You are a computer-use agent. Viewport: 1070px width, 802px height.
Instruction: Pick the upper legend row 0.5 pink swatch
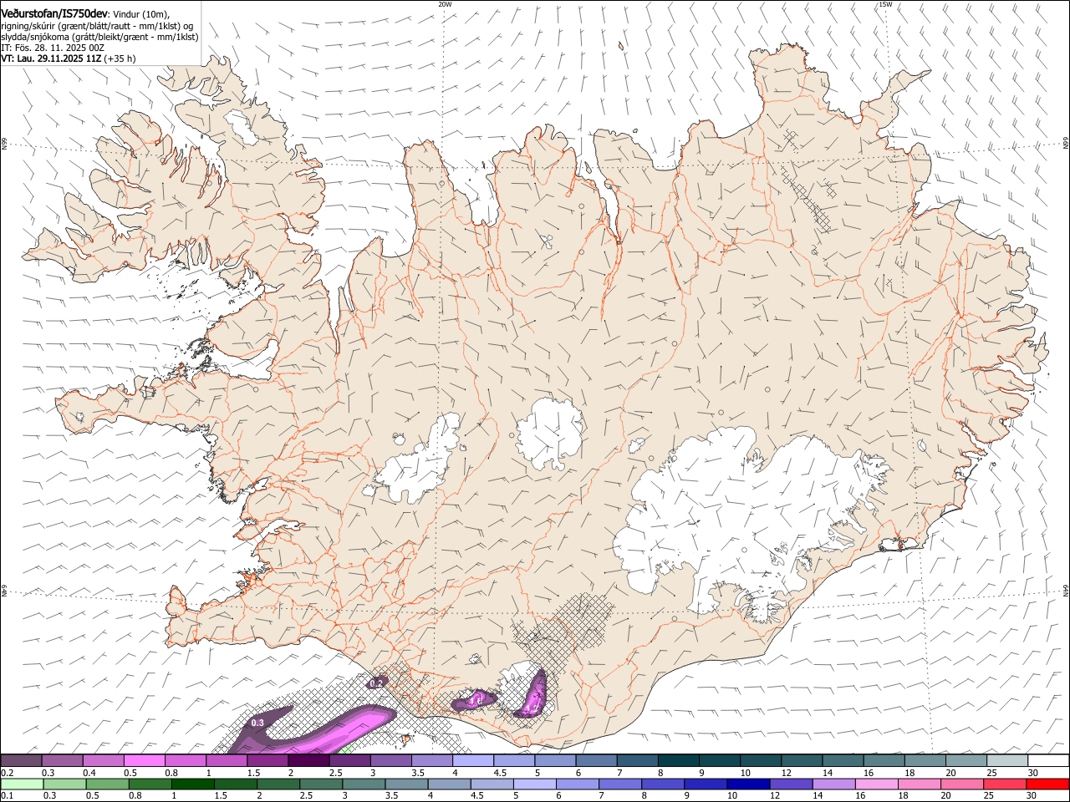pyautogui.click(x=144, y=761)
